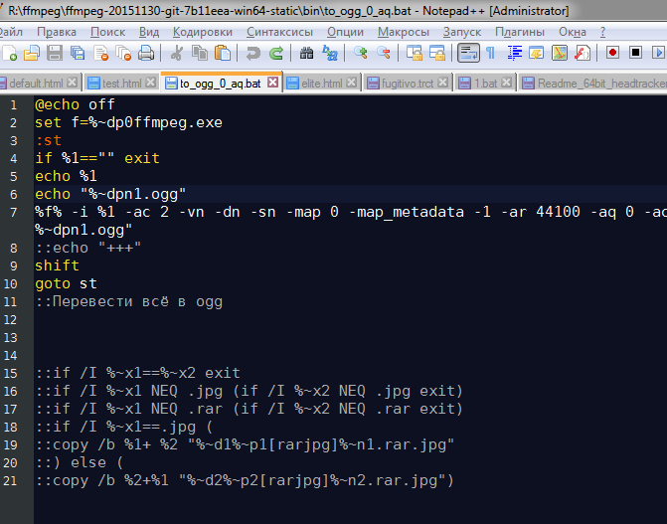Start macro recording with the red dot
Screen dimensions: 667x524
(612, 53)
